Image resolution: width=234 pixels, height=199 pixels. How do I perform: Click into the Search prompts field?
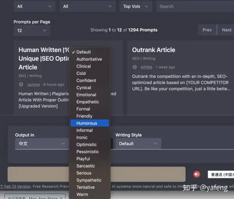[194, 6]
